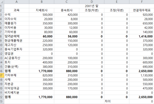The width and height of the screenshot is (154, 104).
Task: Click the 1,130,000 consolidated 기타부채 value
Action: (142, 75)
